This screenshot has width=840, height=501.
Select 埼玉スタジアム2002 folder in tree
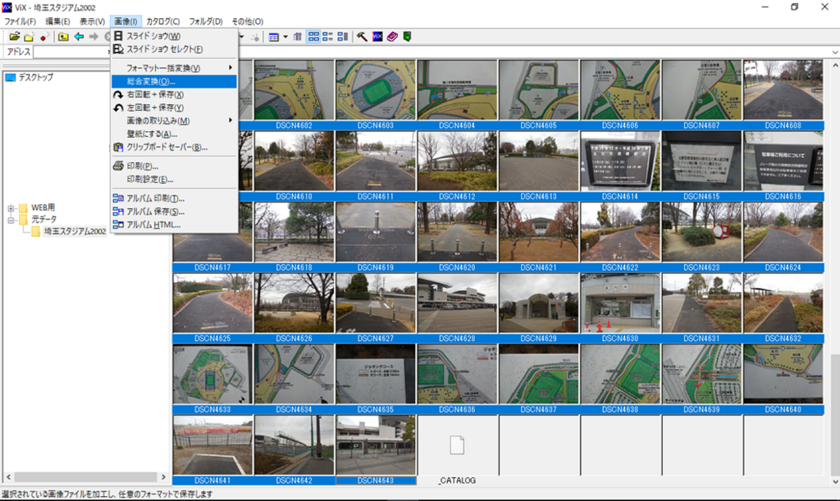point(75,231)
